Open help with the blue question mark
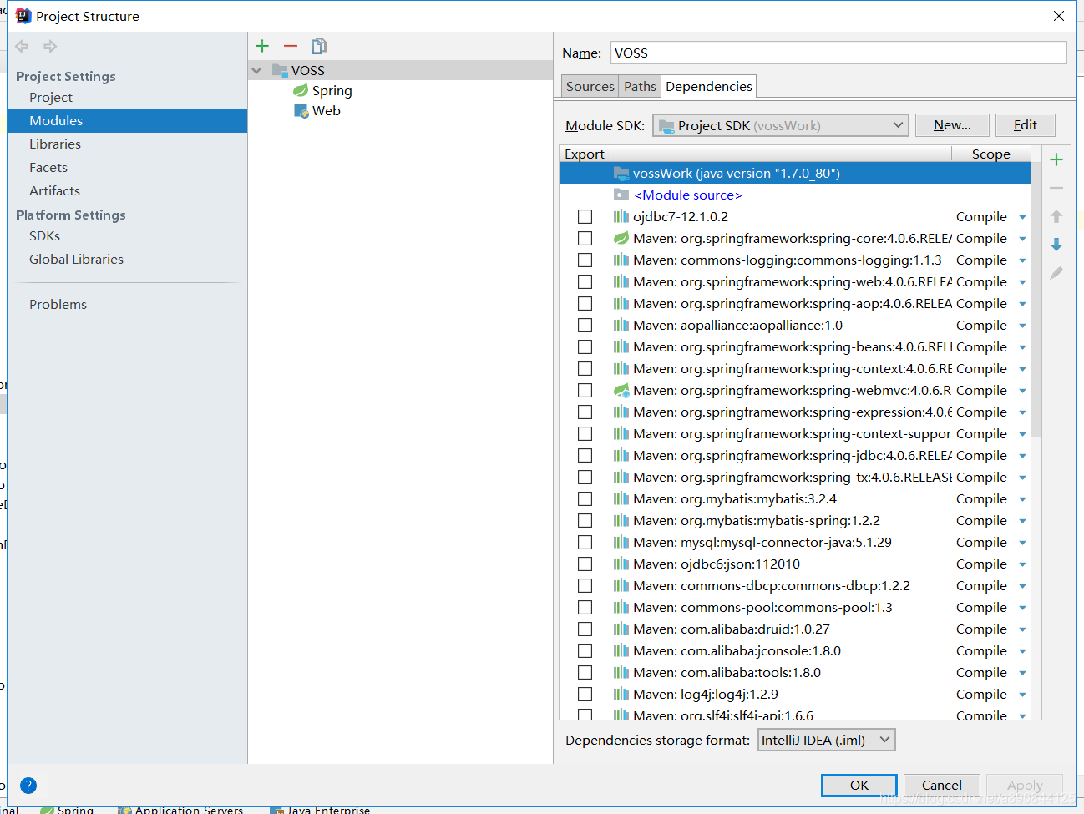Viewport: 1084px width, 814px height. point(28,786)
